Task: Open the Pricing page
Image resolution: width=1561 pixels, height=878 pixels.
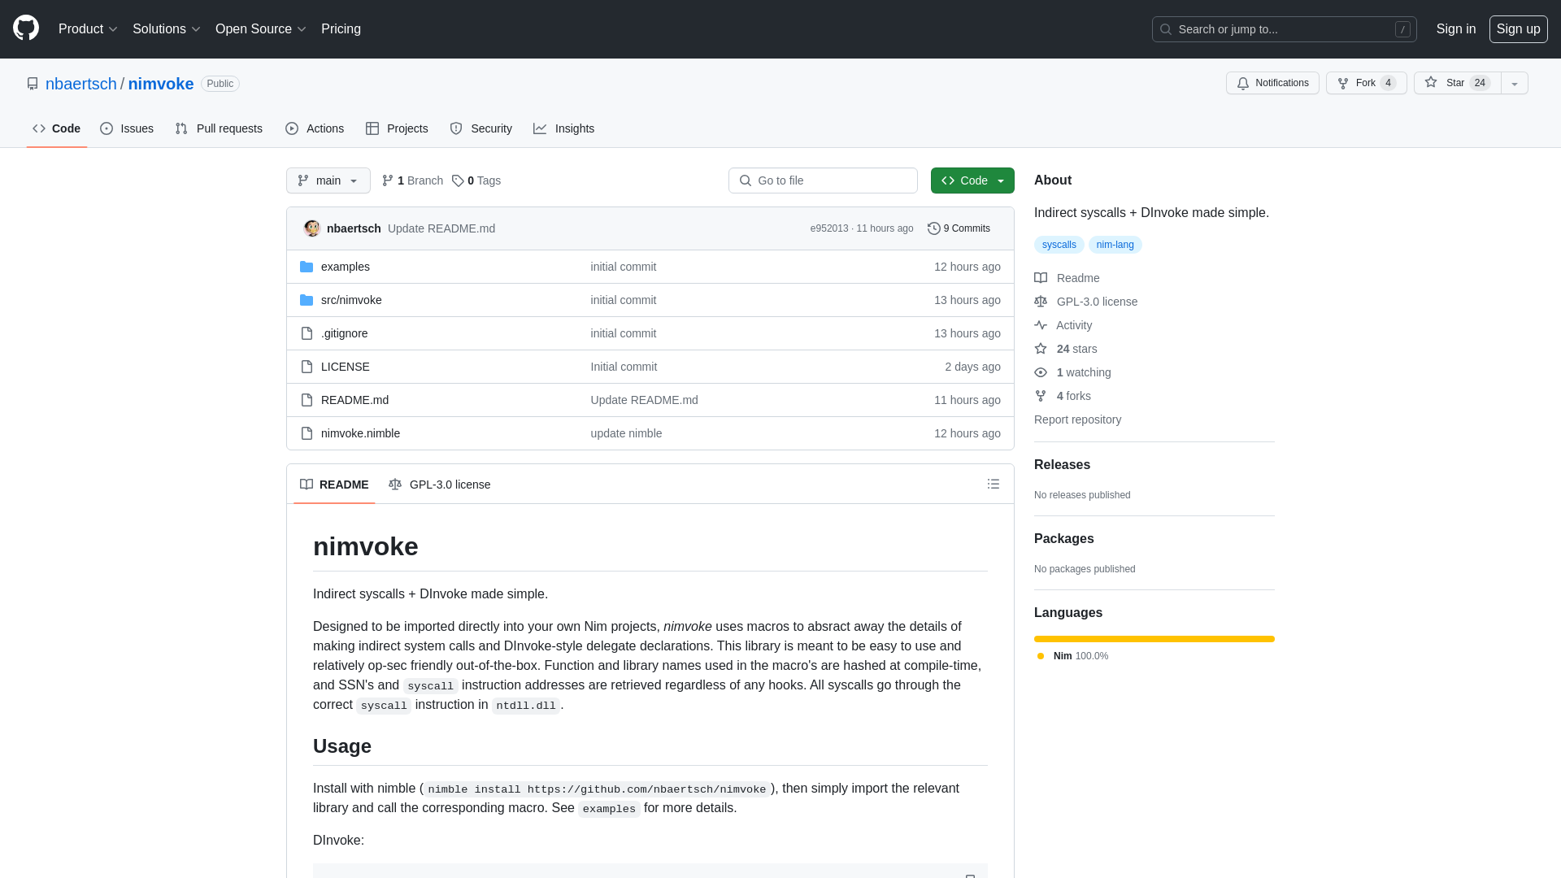Action: click(341, 29)
